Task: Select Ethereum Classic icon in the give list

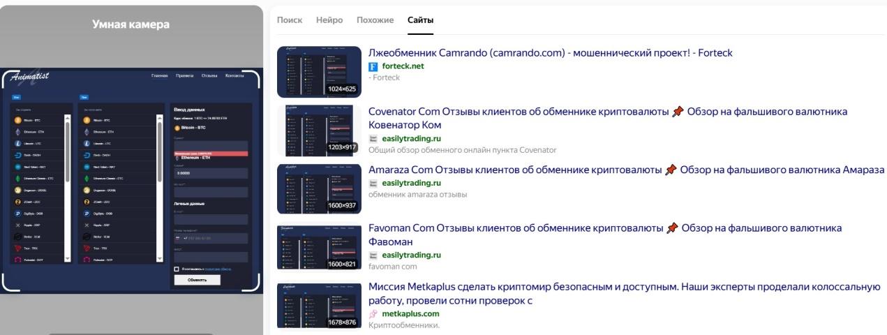Action: pyautogui.click(x=17, y=179)
